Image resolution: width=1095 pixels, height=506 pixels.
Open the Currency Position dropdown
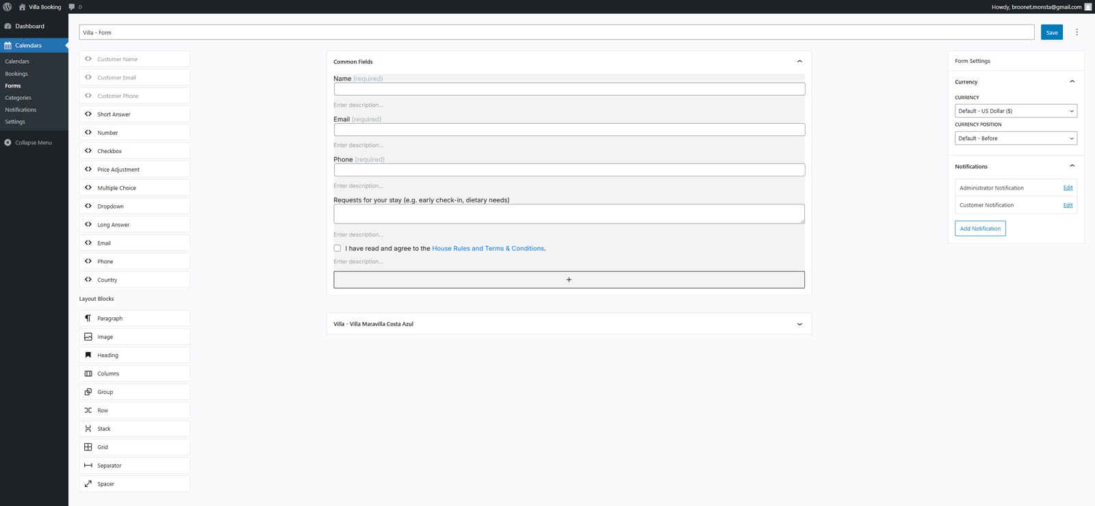(x=1015, y=138)
